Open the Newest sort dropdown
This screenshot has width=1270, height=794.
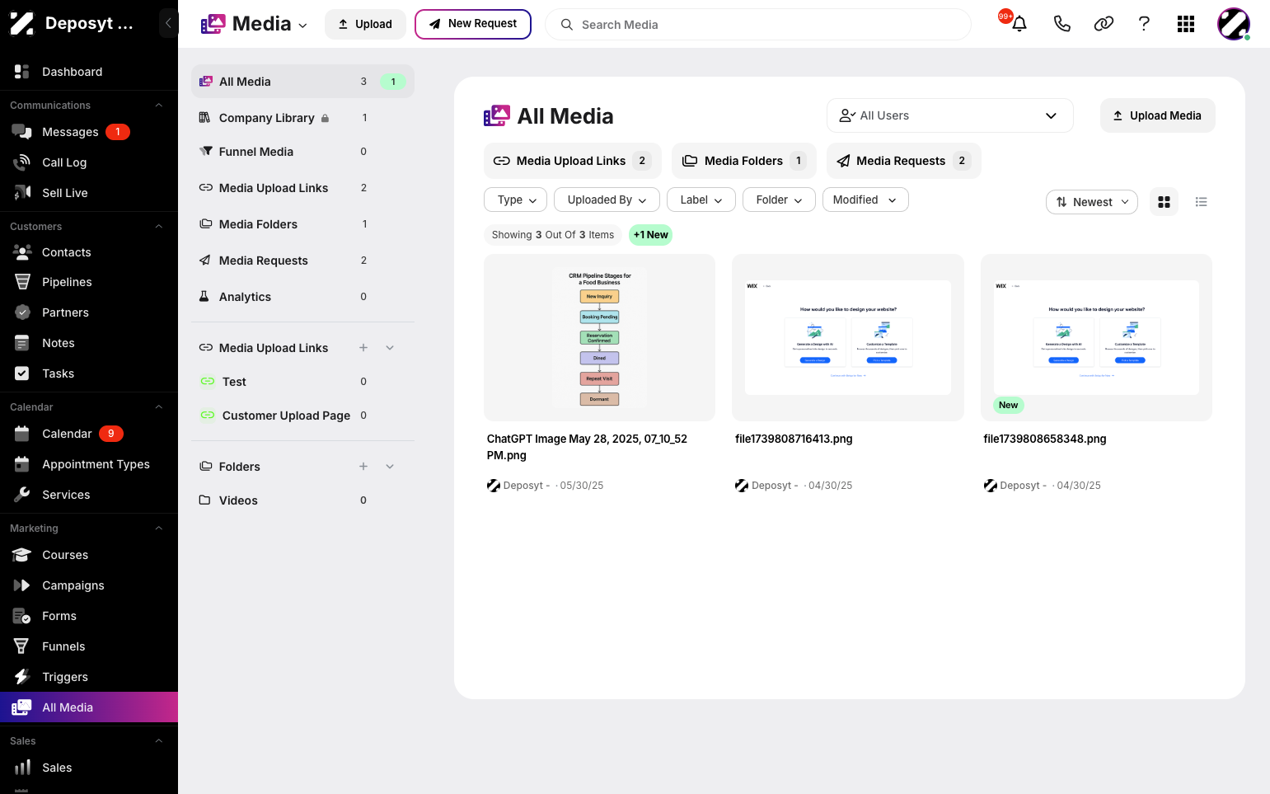(x=1091, y=202)
